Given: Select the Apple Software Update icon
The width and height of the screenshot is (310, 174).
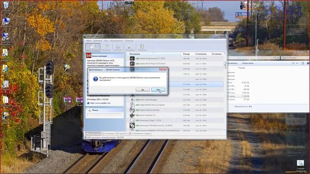Looking at the screenshot, I should (x=132, y=110).
